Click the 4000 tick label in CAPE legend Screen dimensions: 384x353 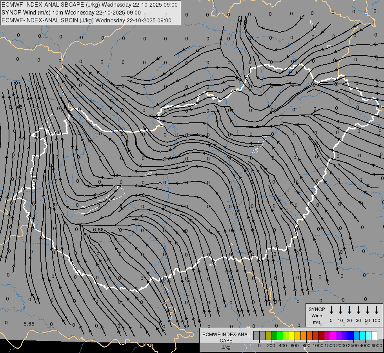point(365,346)
